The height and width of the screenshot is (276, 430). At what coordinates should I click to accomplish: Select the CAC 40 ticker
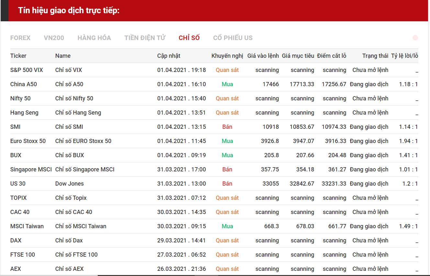20,212
